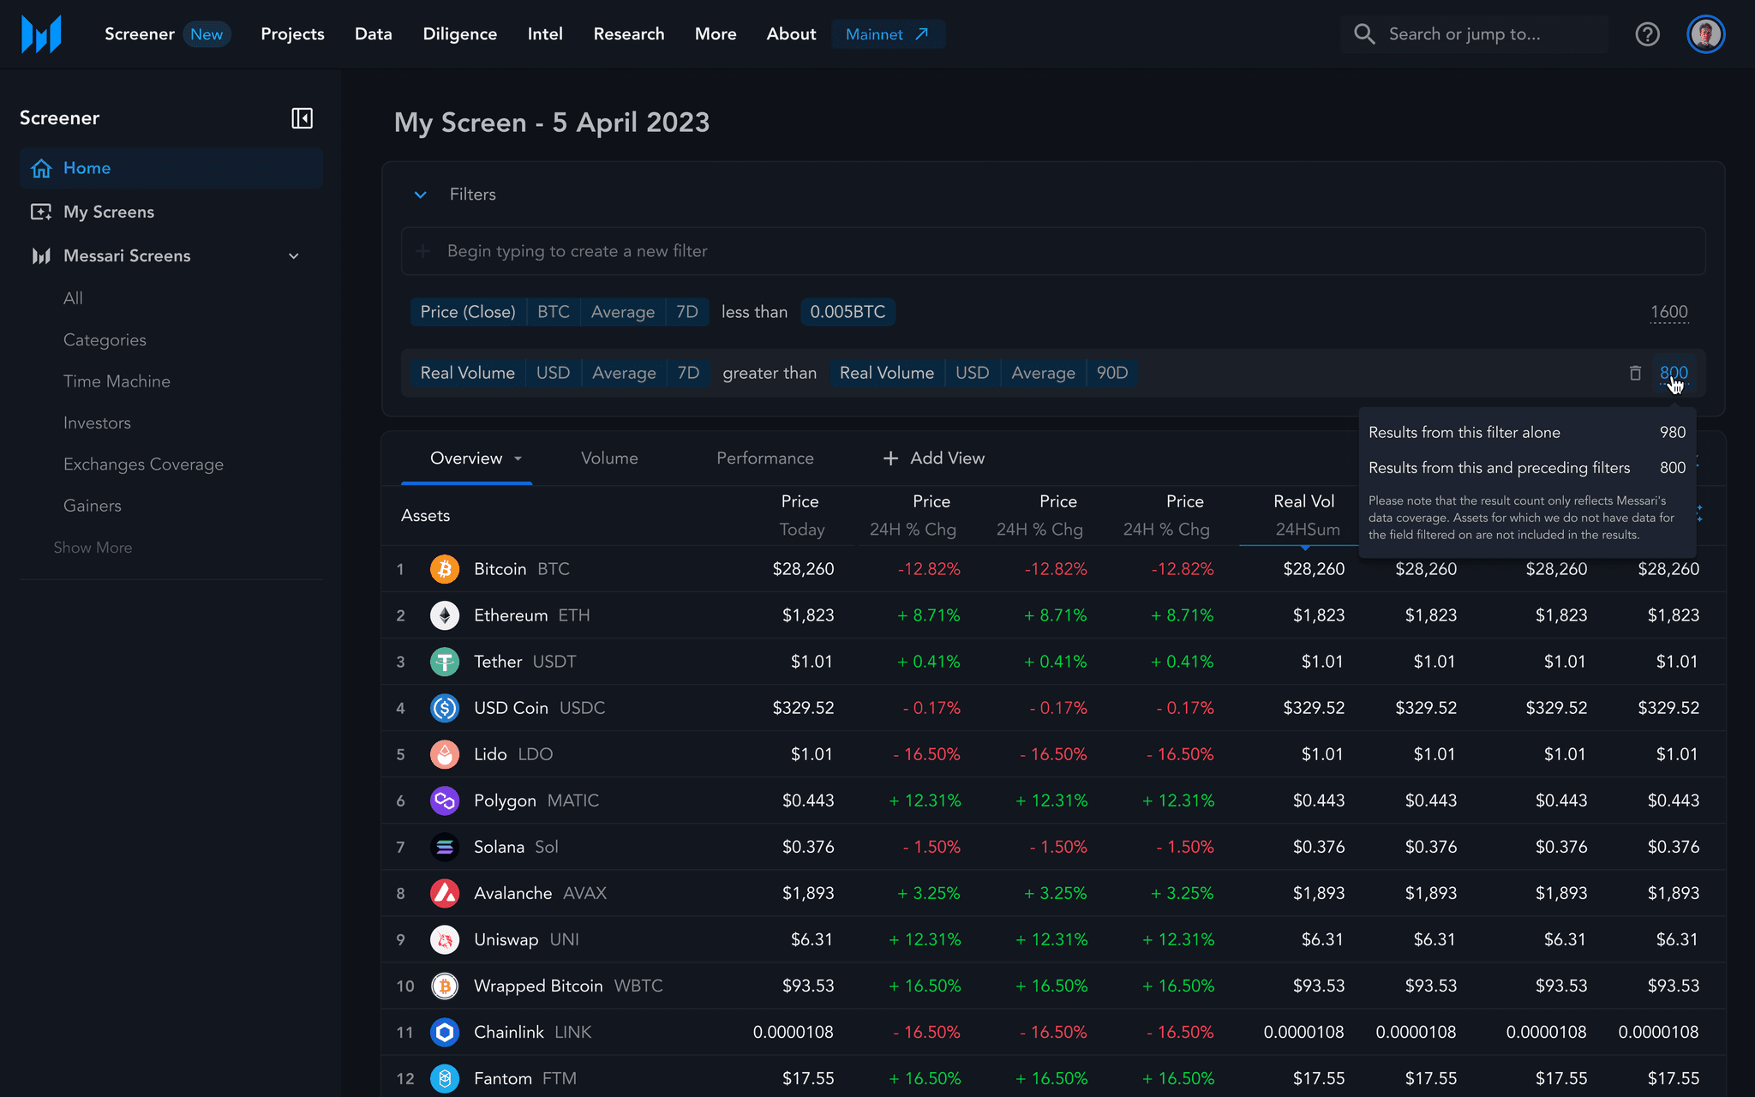Click the Messari Screens sidebar icon
Viewport: 1755px width, 1097px height.
point(41,255)
